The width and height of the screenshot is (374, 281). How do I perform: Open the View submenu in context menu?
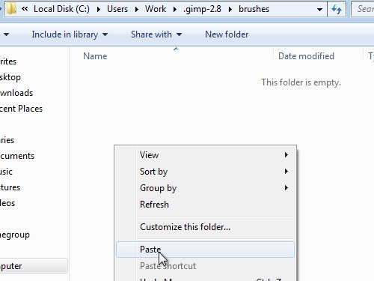[205, 155]
